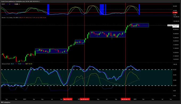Click the 21,500.00 price axis label
The height and width of the screenshot is (104, 181).
pos(176,56)
